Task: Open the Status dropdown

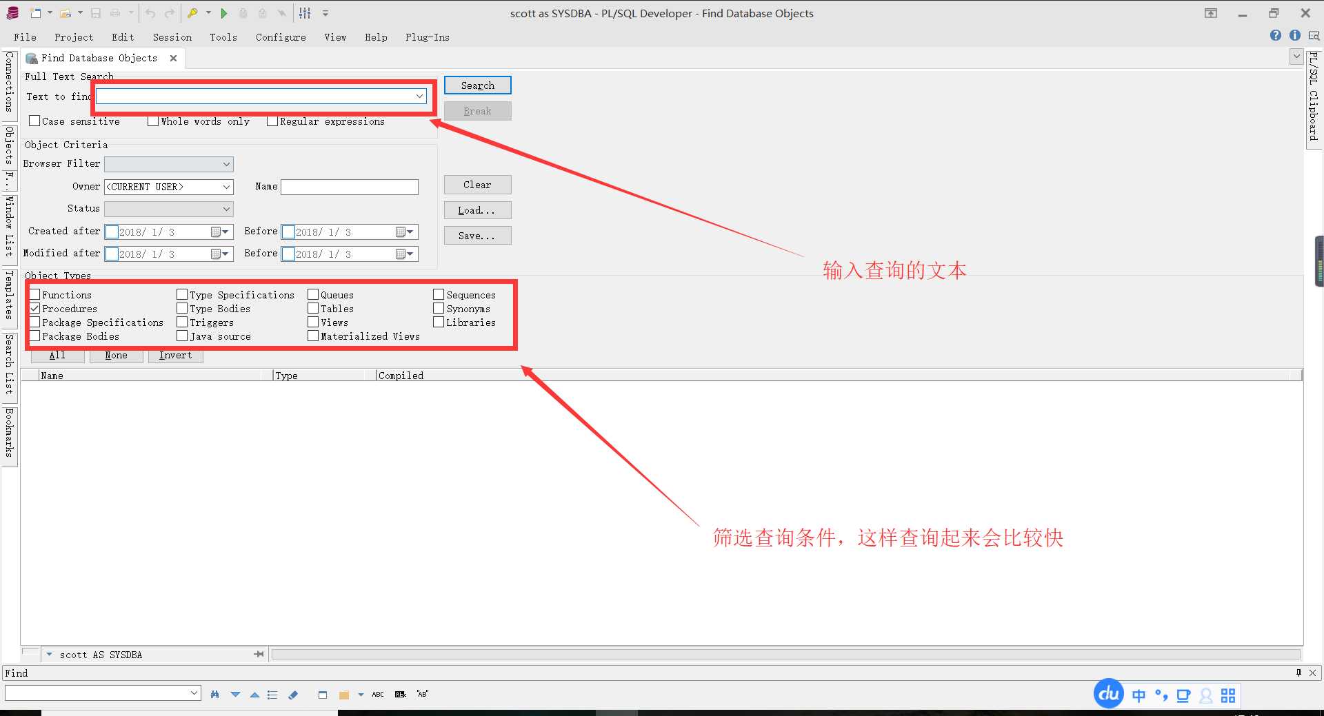Action: point(226,209)
